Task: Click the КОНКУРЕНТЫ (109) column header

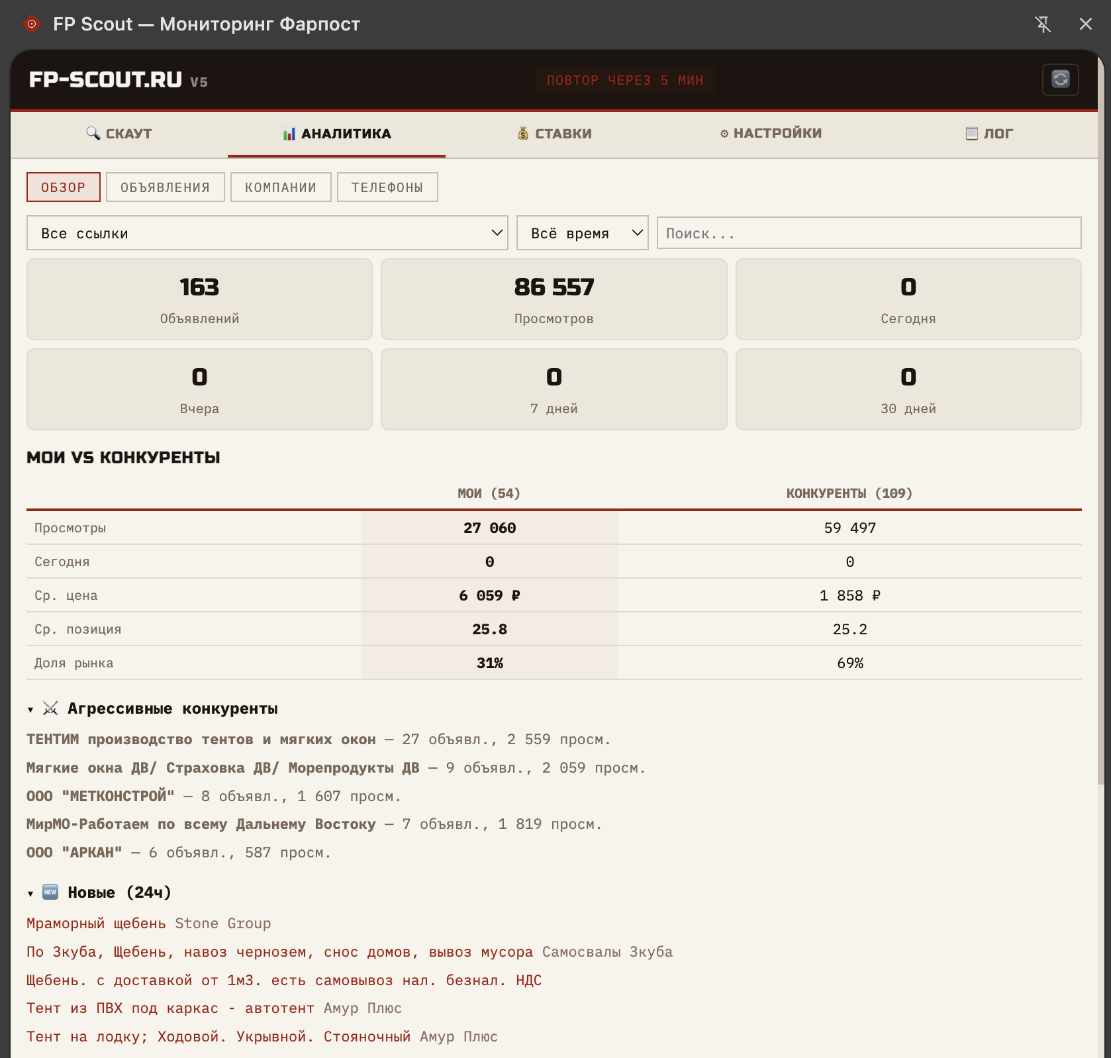Action: (x=849, y=493)
